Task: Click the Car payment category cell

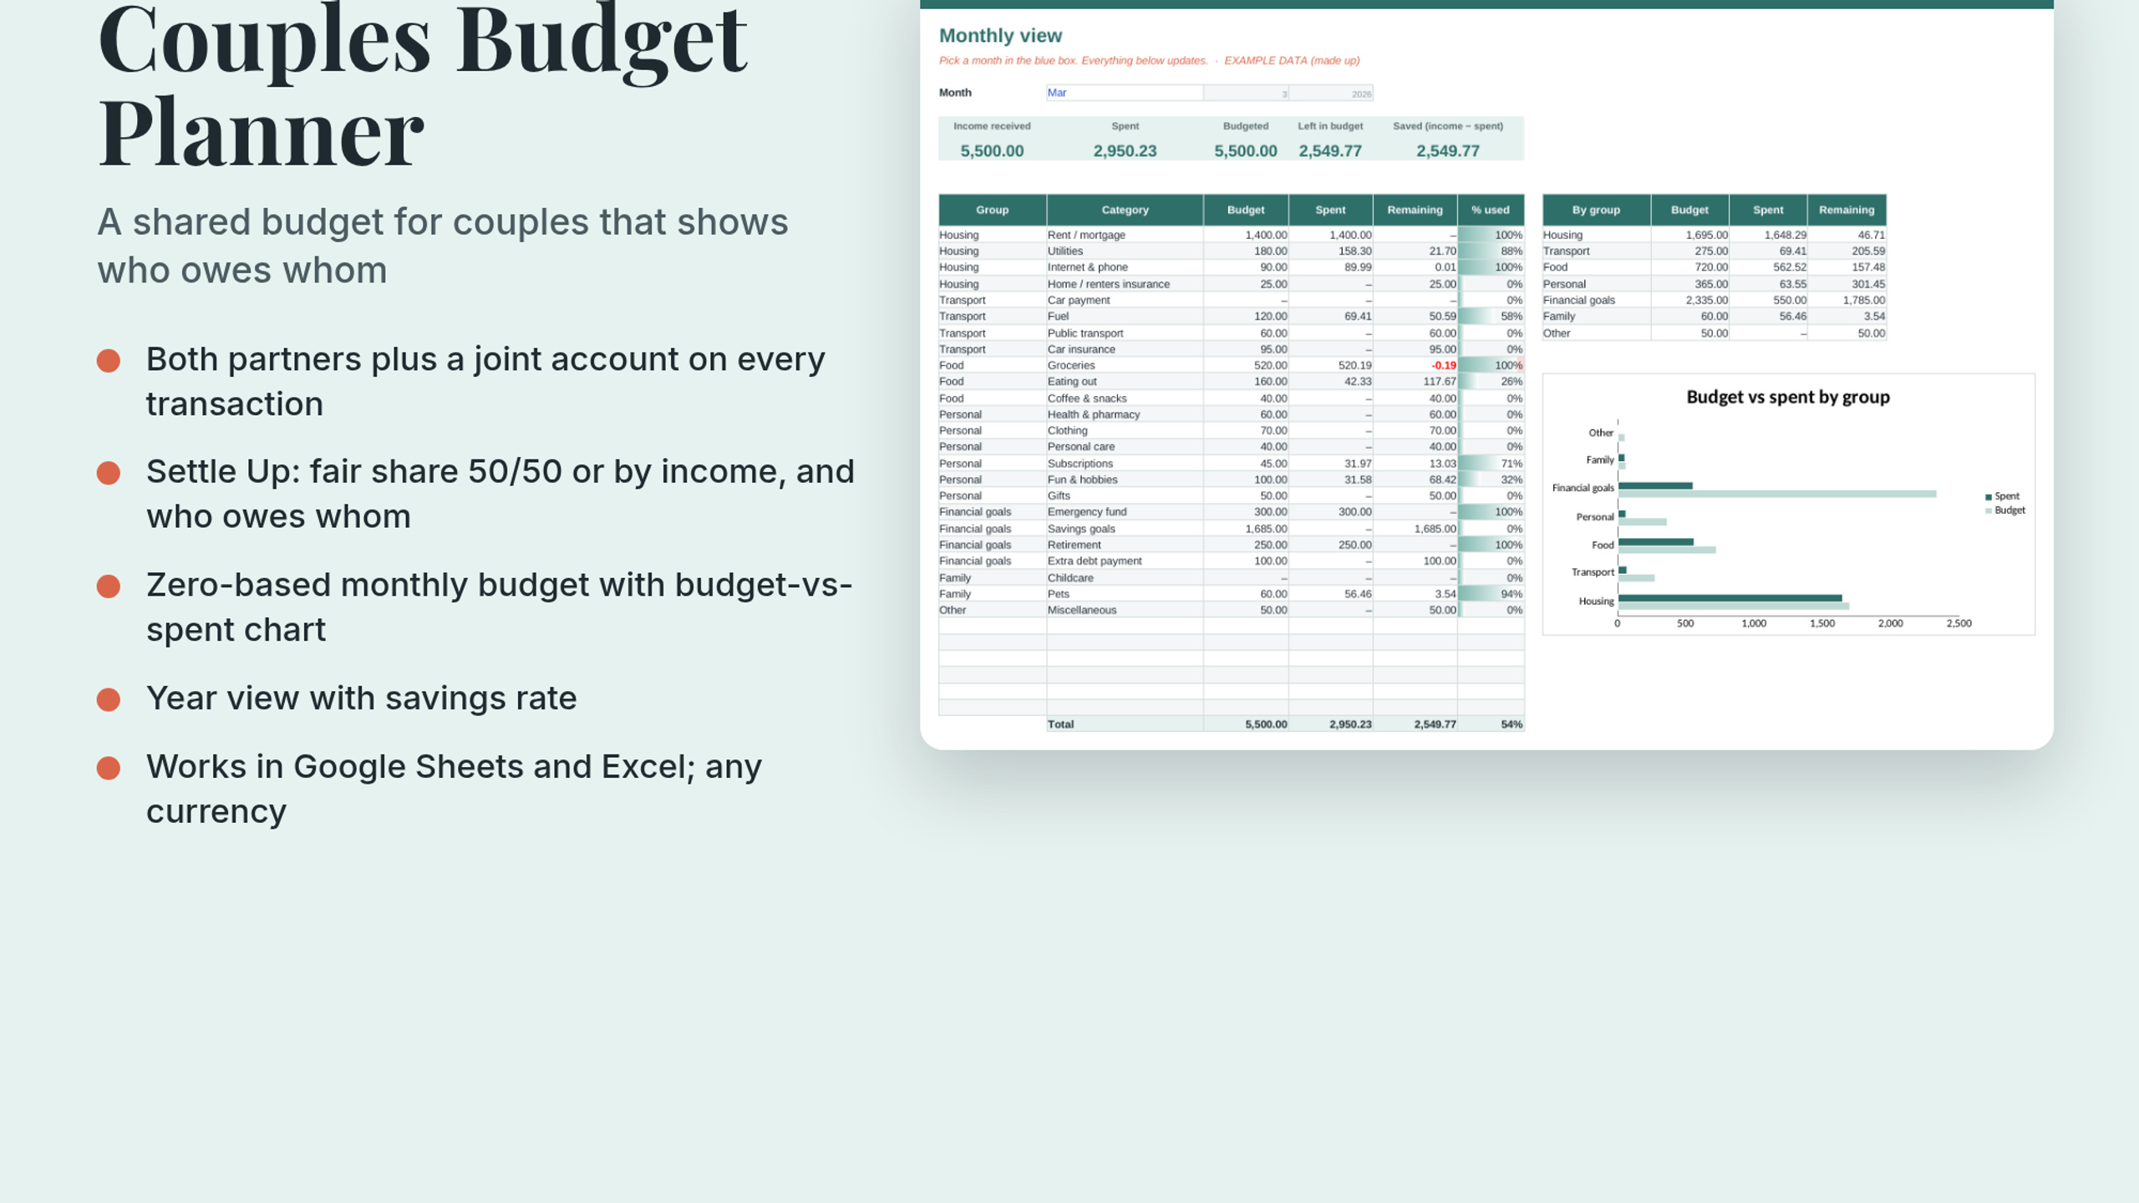Action: (1125, 300)
